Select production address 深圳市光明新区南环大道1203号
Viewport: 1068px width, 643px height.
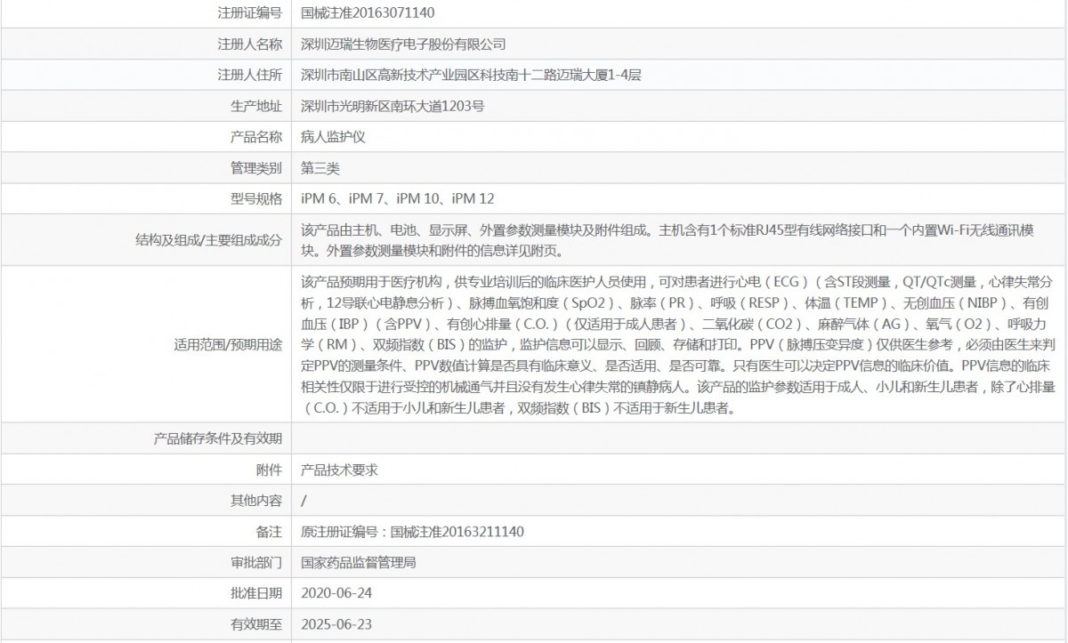click(x=392, y=106)
